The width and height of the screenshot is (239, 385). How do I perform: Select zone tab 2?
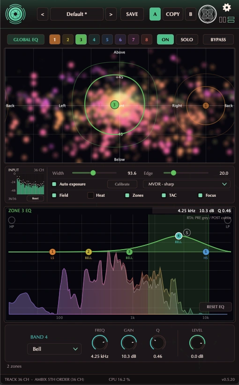[x=68, y=39]
